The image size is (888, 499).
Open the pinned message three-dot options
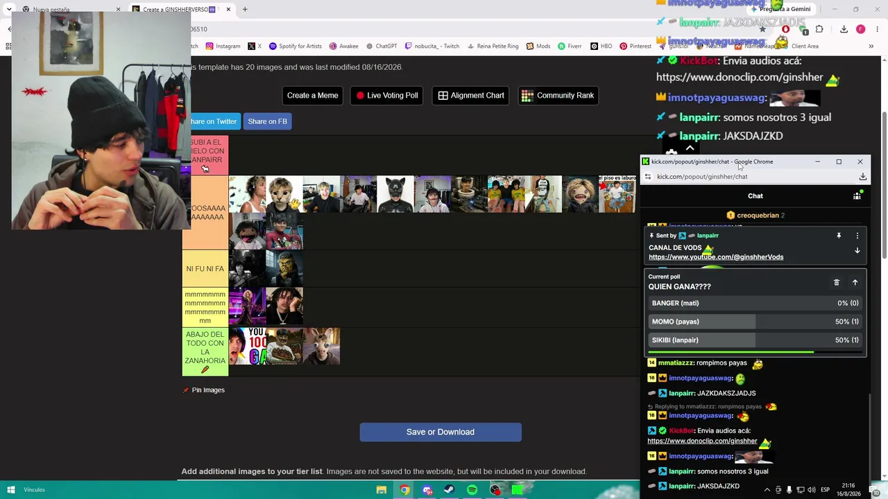coord(857,236)
